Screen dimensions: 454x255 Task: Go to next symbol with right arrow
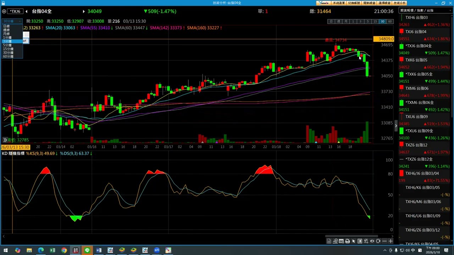click(84, 11)
